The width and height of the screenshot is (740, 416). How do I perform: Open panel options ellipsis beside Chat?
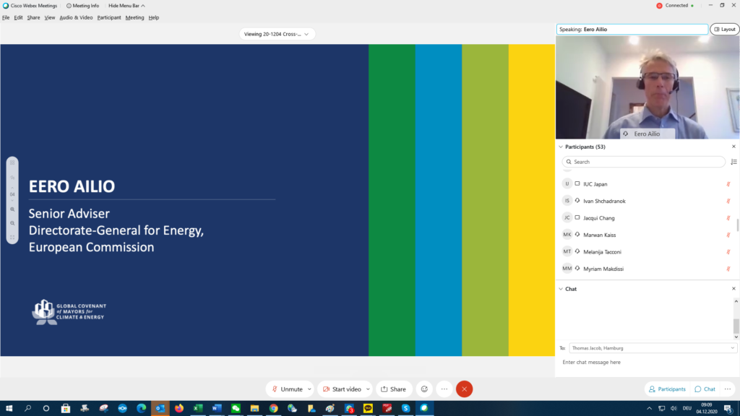[x=729, y=389]
